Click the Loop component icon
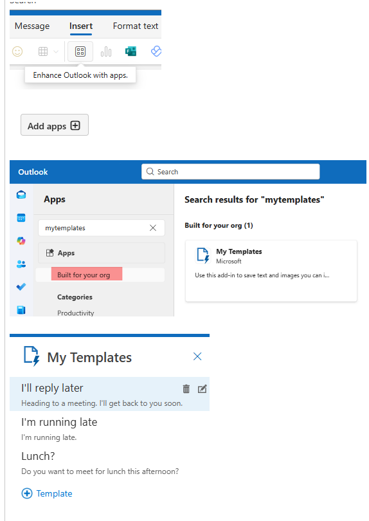 click(156, 51)
